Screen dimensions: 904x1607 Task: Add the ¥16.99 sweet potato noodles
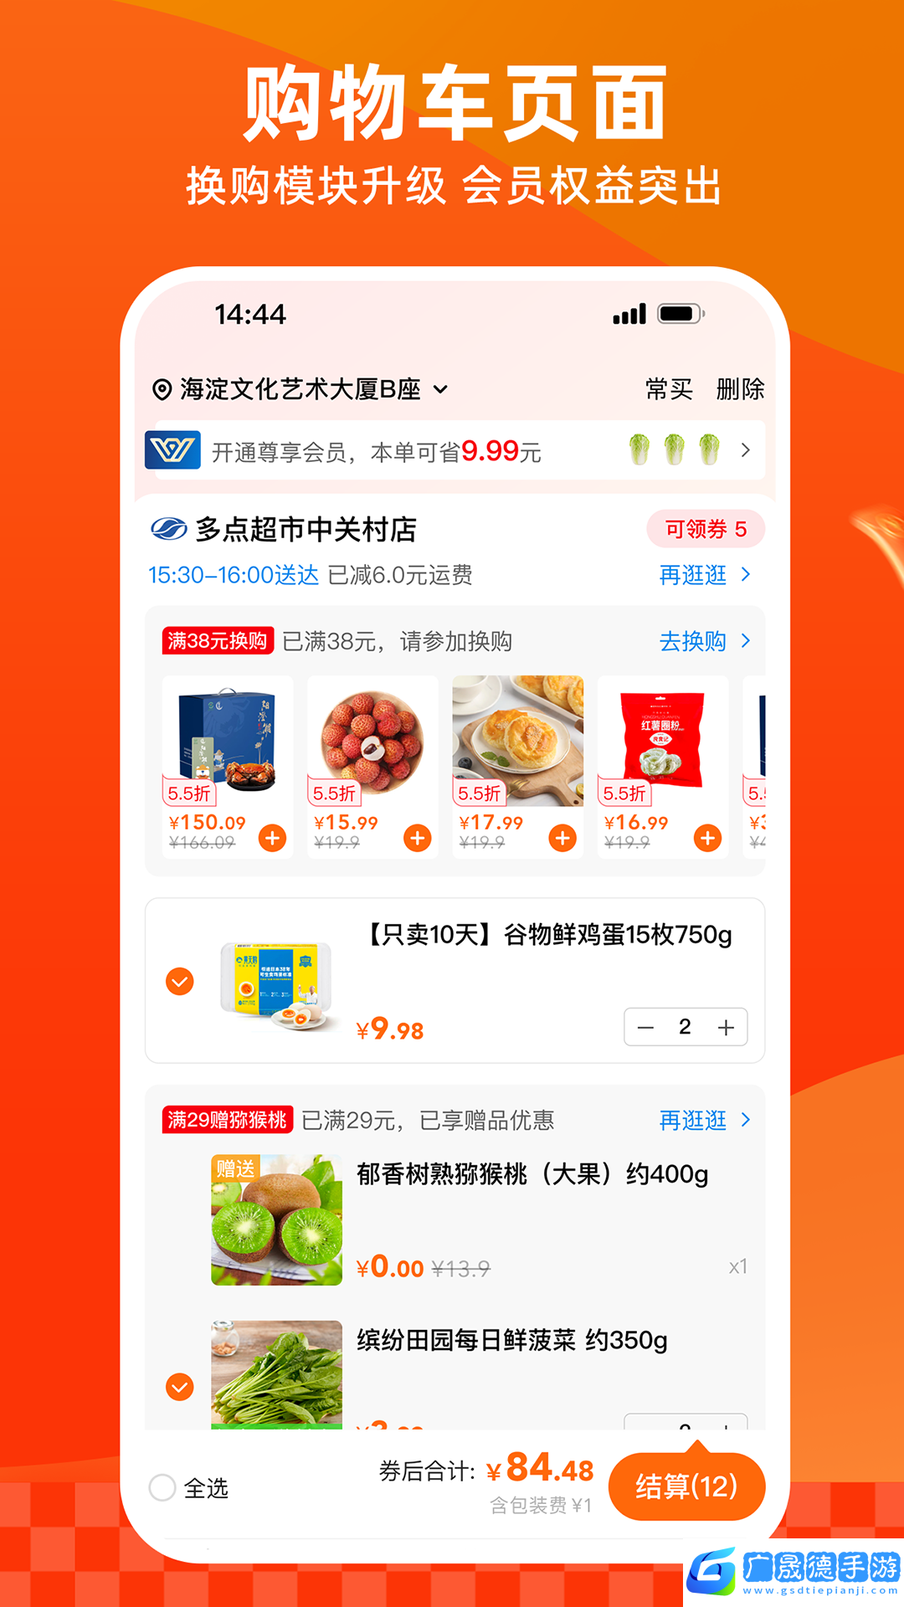click(708, 838)
